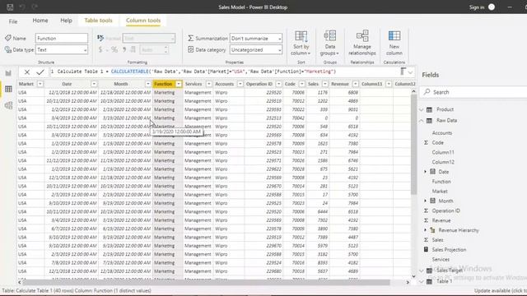
Task: Click the Product table icon
Action: (429, 109)
